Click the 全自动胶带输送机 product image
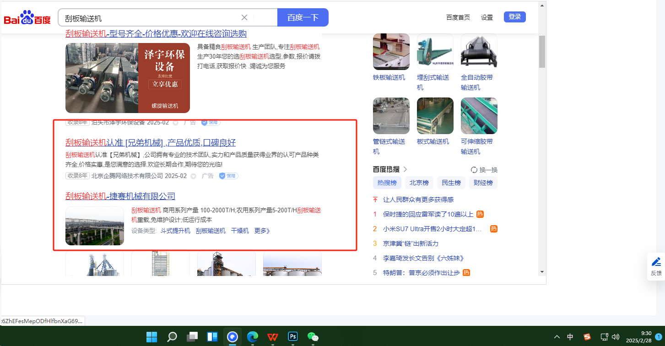 pos(479,52)
